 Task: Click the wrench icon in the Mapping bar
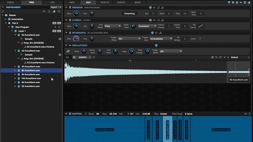85,114
